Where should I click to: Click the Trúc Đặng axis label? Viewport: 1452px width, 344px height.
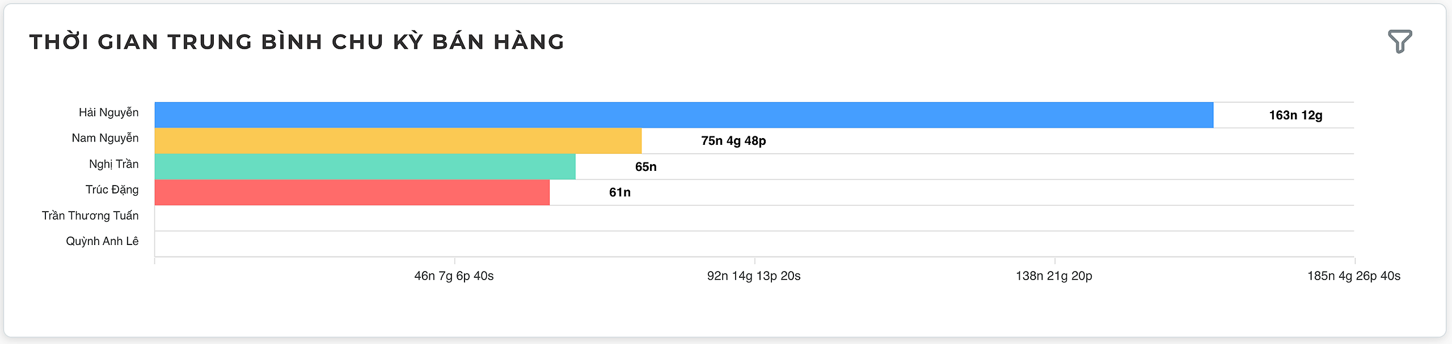pos(112,190)
